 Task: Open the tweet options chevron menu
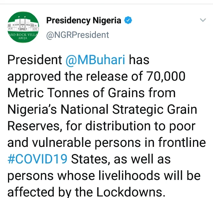click(203, 21)
